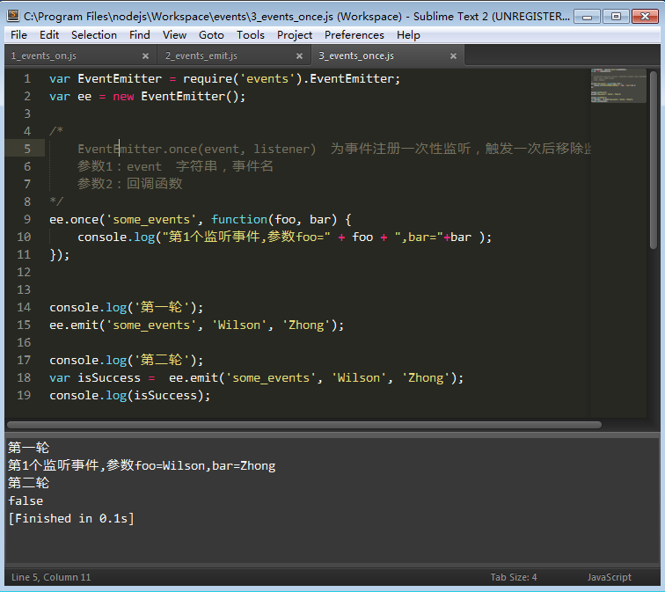
Task: Click line number 19 in the gutter
Action: [24, 395]
